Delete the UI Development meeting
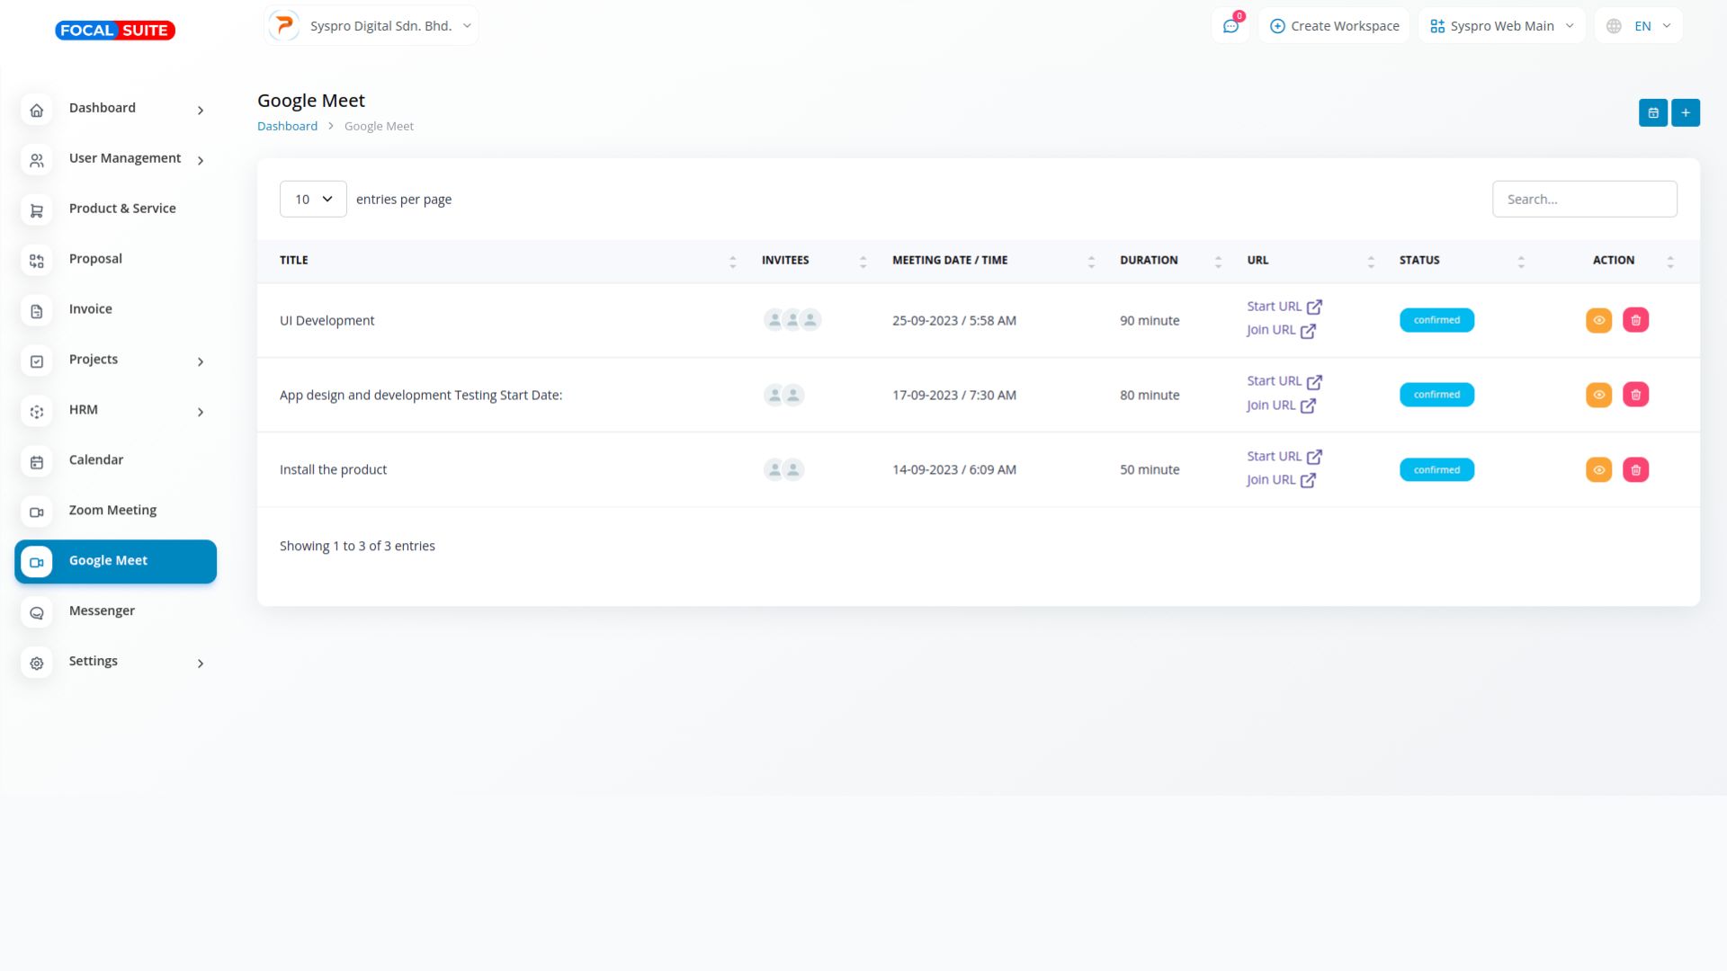Image resolution: width=1727 pixels, height=971 pixels. tap(1635, 320)
